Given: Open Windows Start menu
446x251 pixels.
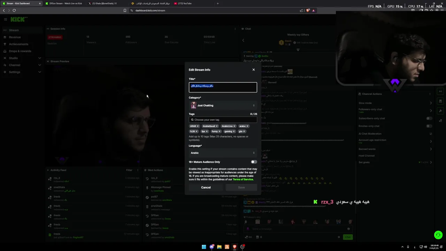Looking at the screenshot, I should click(x=204, y=247).
